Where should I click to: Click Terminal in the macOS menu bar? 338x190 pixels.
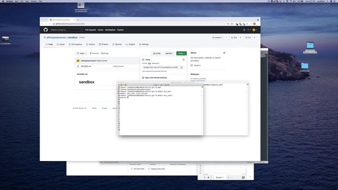click(10, 1)
